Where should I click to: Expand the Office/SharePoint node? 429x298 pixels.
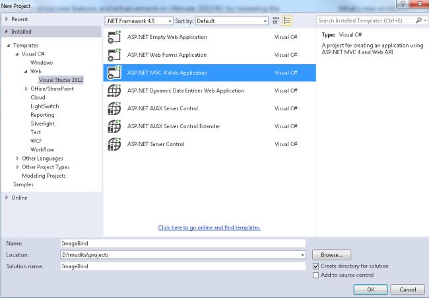point(26,89)
